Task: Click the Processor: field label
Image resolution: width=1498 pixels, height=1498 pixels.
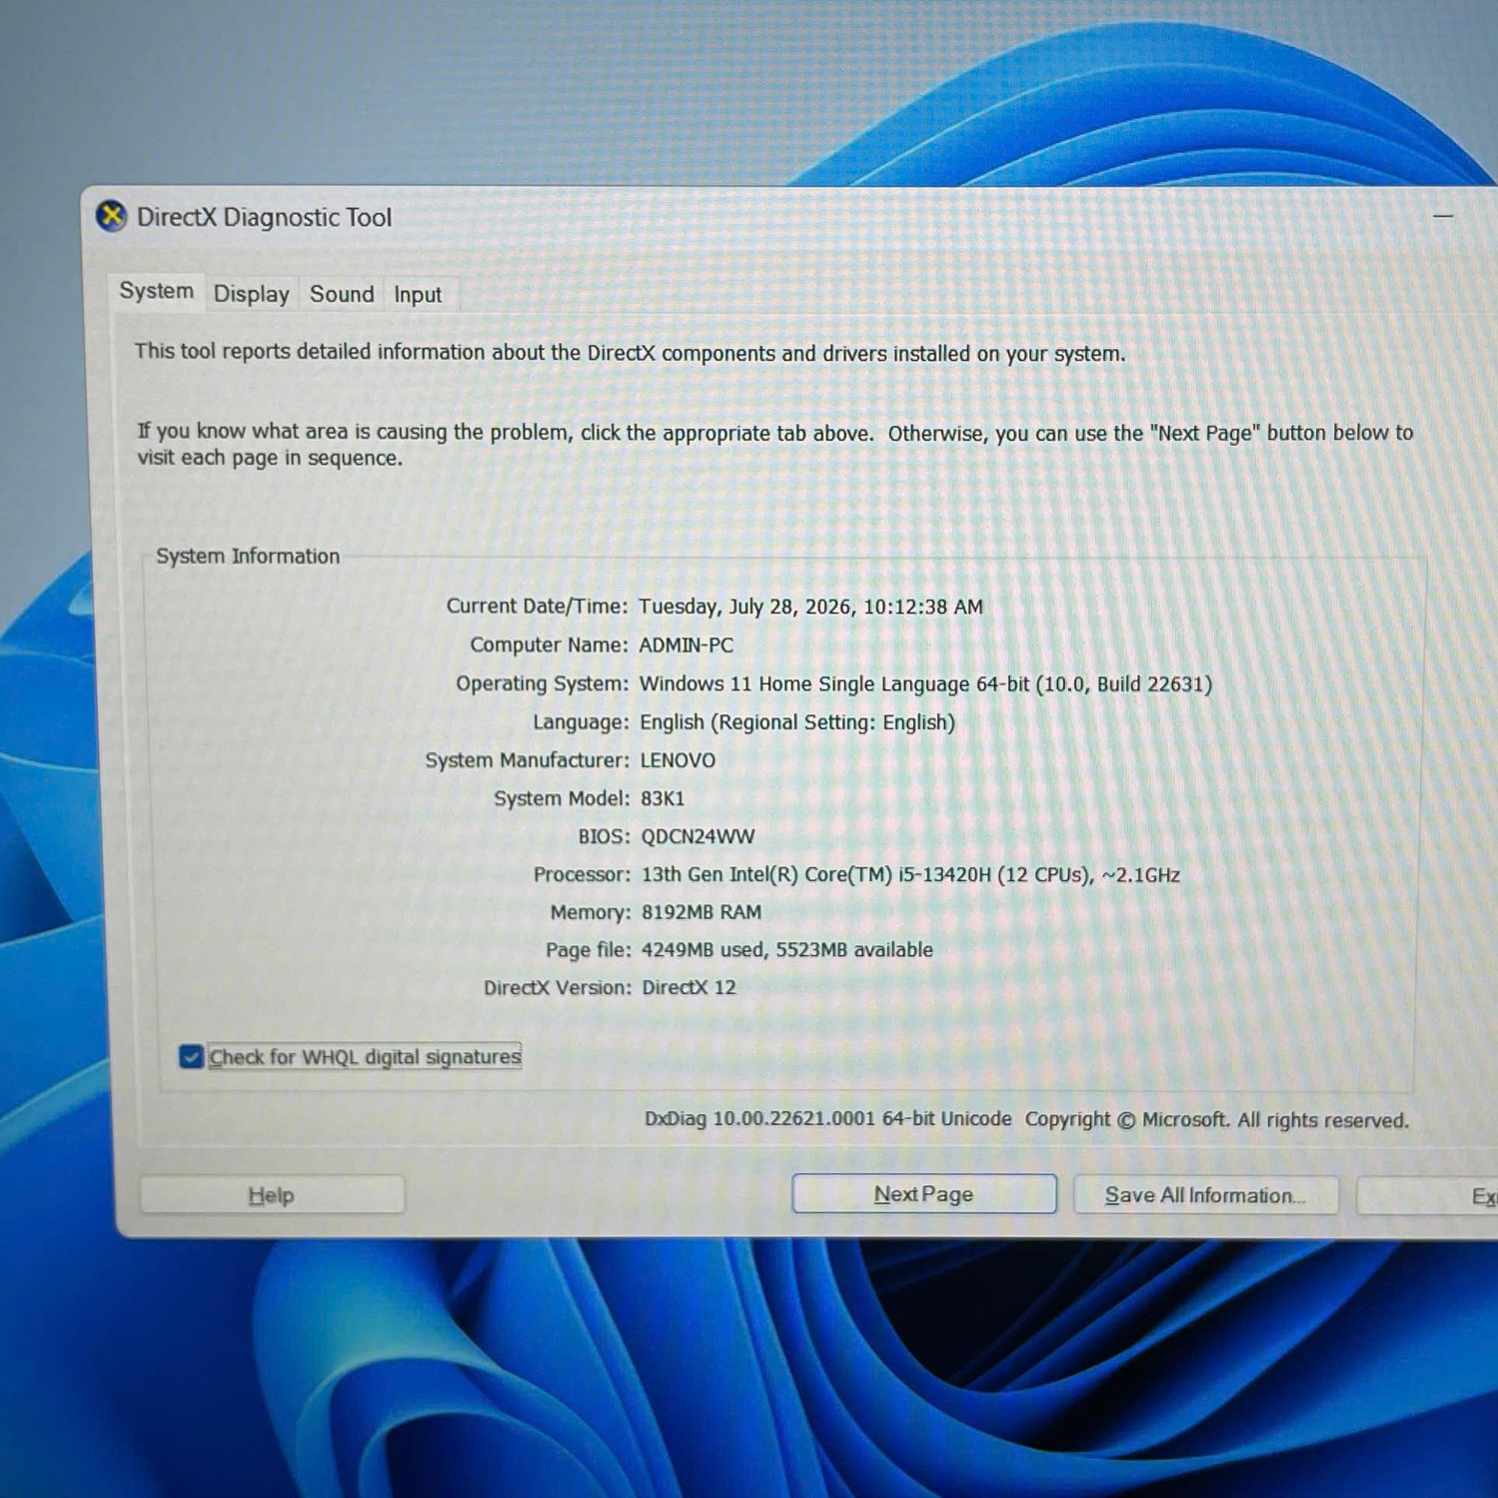Action: click(581, 875)
